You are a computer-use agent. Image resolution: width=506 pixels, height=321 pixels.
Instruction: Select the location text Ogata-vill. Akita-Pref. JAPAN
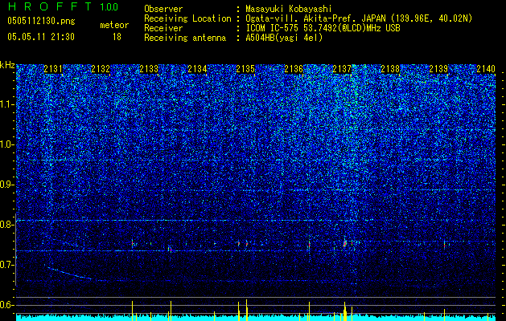315,18
